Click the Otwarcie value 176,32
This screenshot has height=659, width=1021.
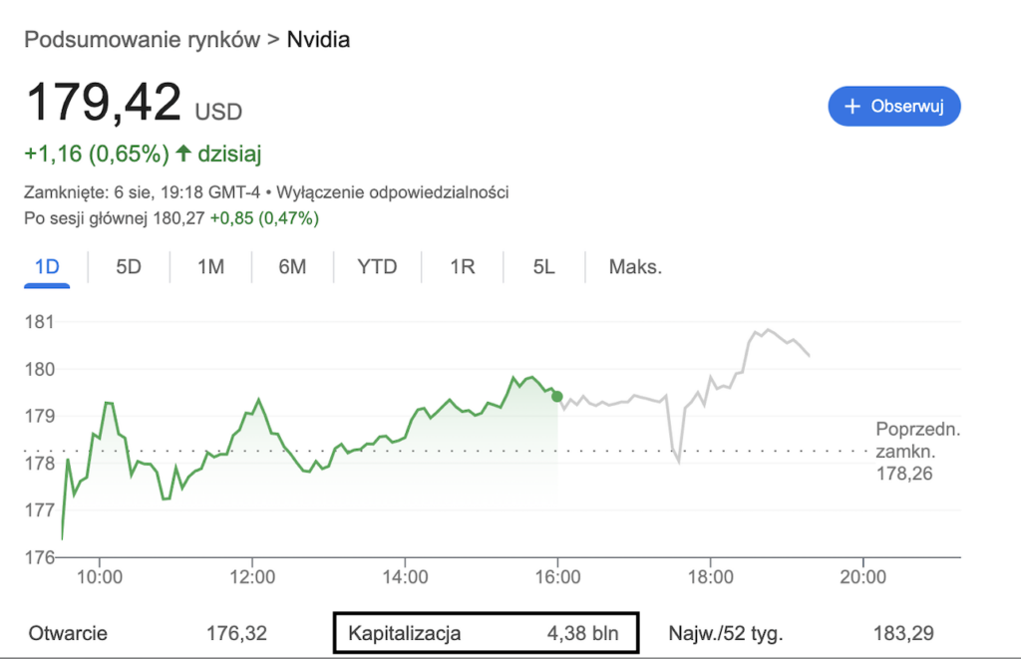coord(236,633)
